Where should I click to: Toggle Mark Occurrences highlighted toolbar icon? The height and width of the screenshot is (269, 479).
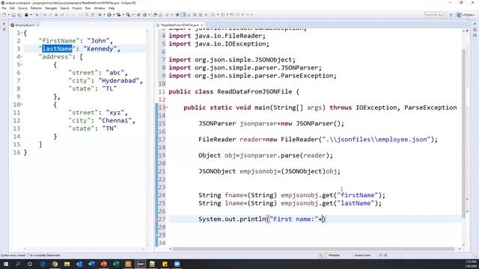point(183,15)
